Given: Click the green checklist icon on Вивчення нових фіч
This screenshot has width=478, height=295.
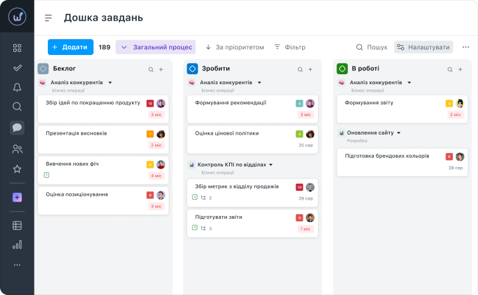Looking at the screenshot, I should pyautogui.click(x=46, y=175).
